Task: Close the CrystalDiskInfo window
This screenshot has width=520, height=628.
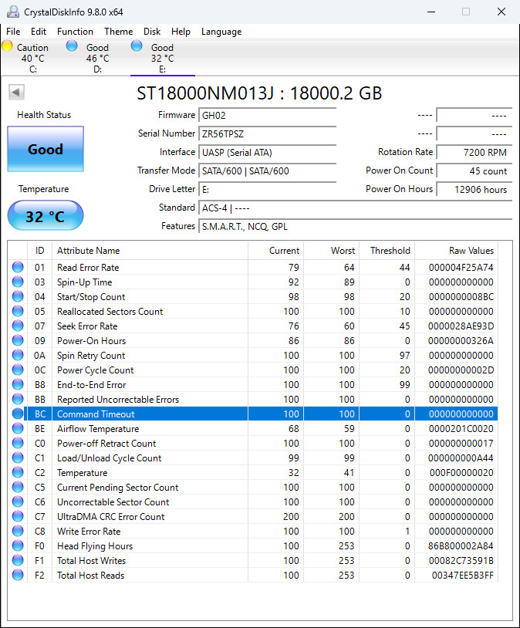Action: tap(501, 12)
